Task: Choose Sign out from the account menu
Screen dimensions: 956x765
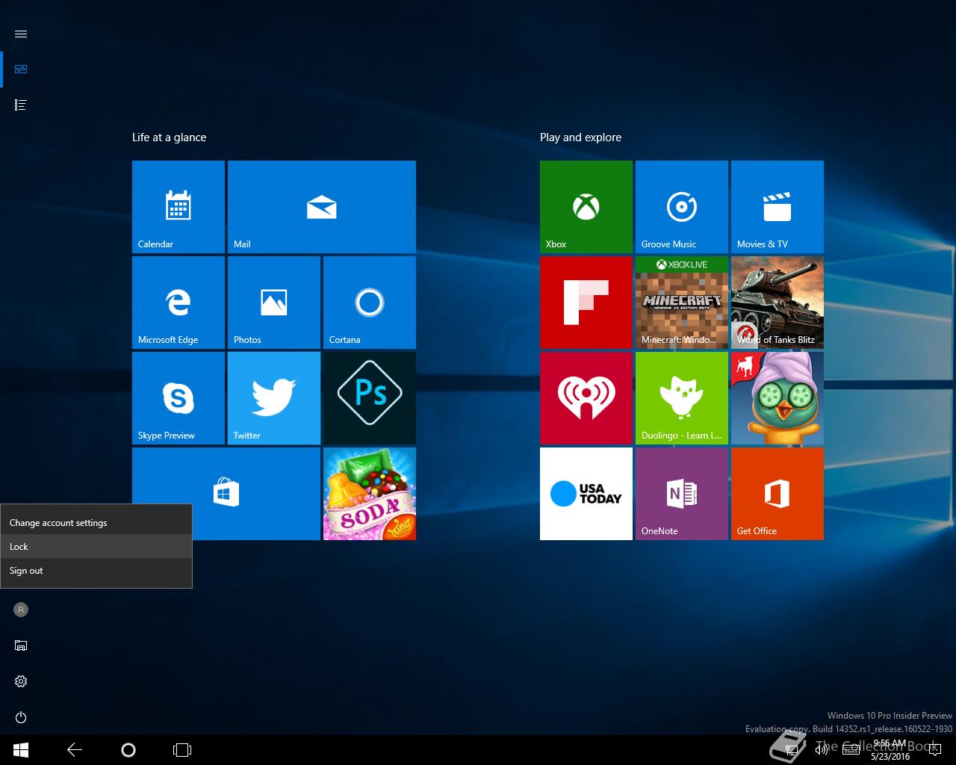Action: click(x=96, y=571)
